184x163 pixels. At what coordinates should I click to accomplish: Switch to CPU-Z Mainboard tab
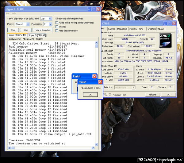(x=122, y=29)
